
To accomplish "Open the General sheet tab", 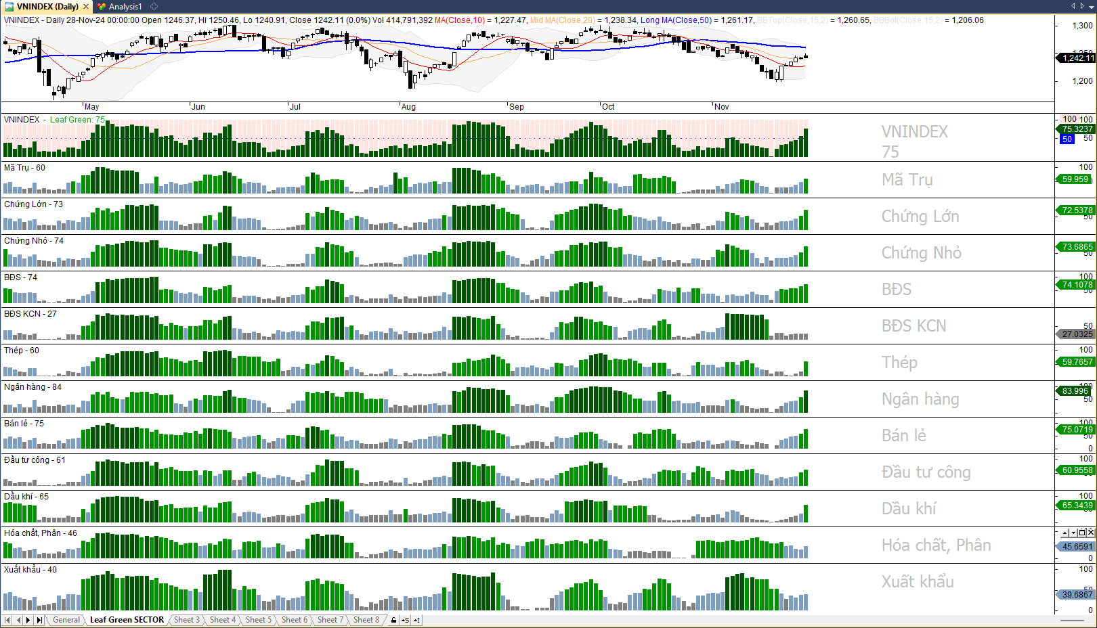I will [x=66, y=620].
